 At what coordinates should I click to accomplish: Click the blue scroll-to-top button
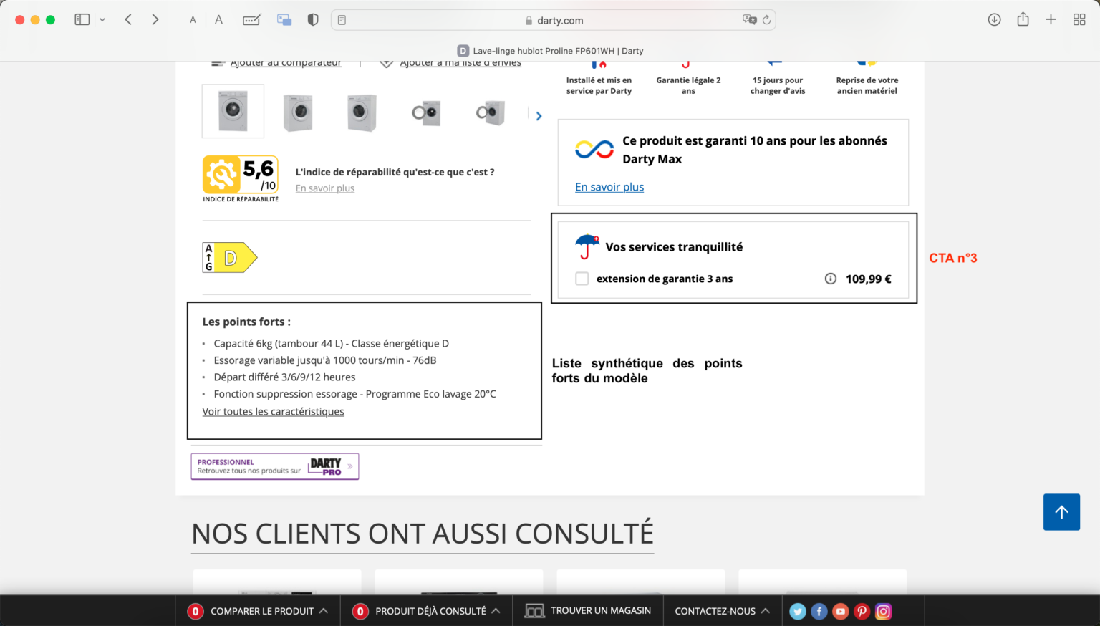point(1061,512)
